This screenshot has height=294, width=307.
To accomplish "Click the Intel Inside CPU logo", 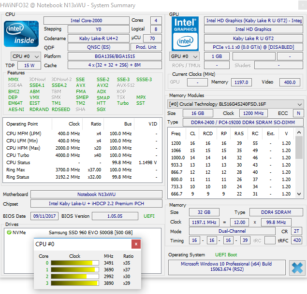I will click(22, 33).
